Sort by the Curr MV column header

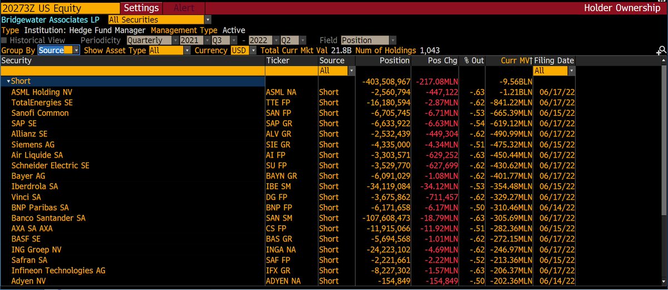coord(509,60)
